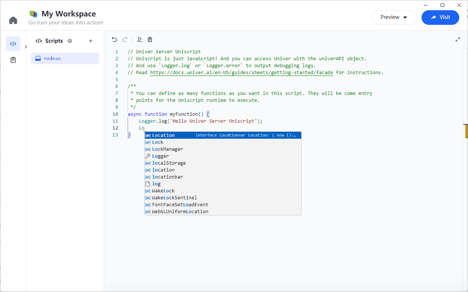Click the Logger.log code line
Screen dimensions: 468x292
[x=201, y=121]
